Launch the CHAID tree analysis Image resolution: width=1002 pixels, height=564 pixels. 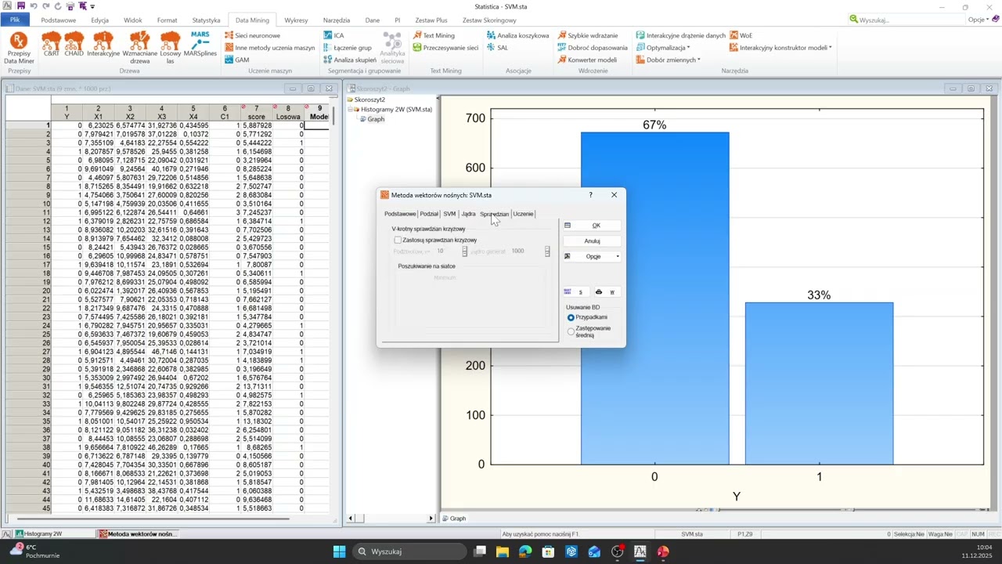[74, 45]
